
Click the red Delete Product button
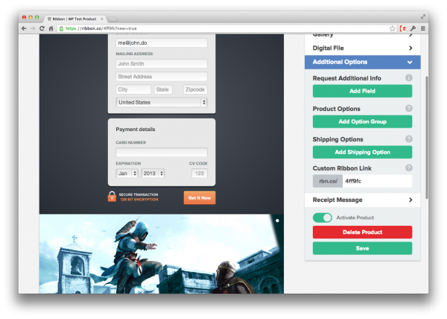click(x=362, y=233)
